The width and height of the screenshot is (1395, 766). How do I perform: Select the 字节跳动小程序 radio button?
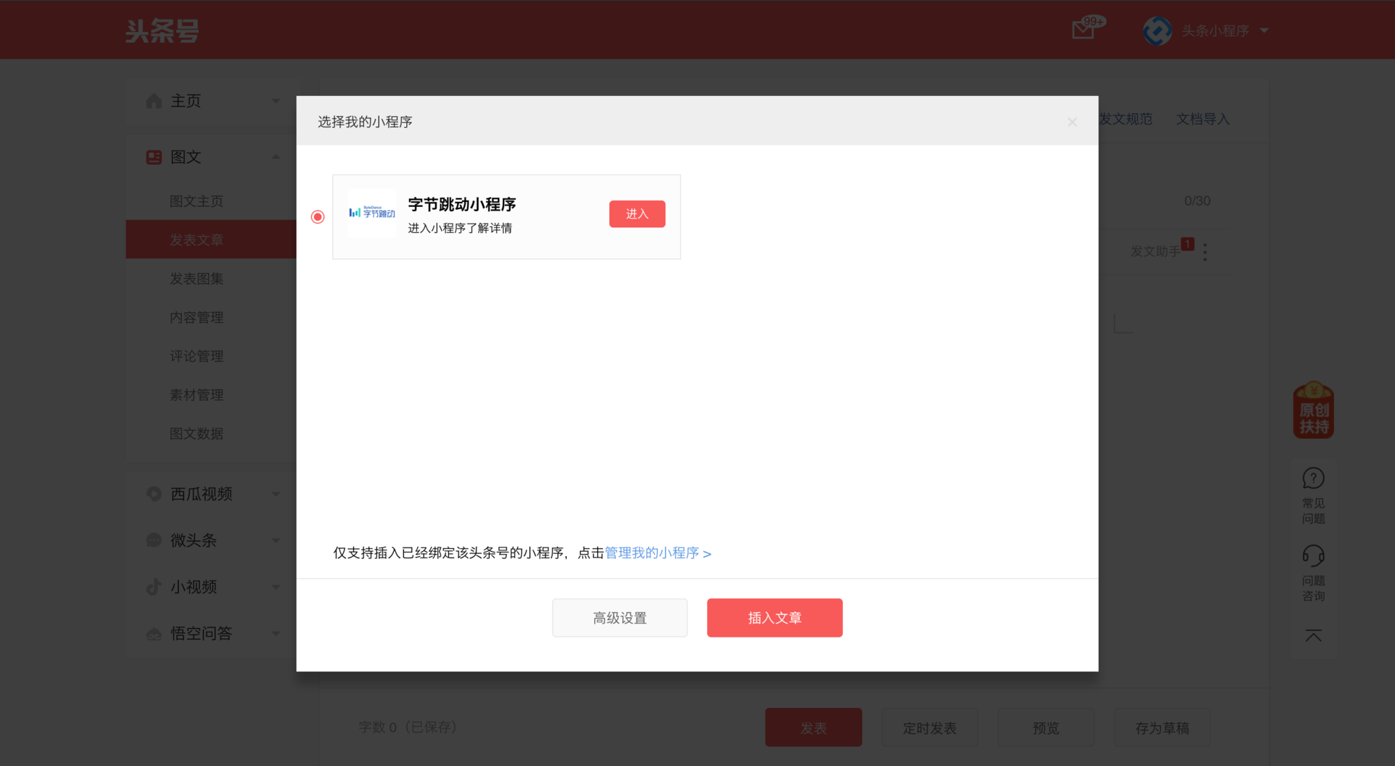pos(318,217)
